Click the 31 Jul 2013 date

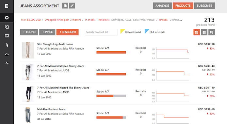coord(44,119)
